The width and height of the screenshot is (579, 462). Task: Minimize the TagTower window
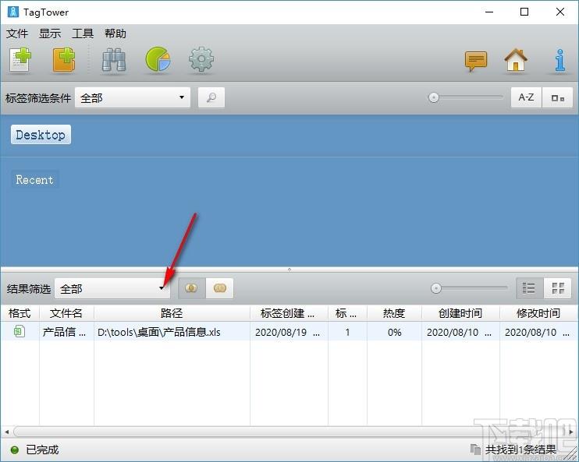click(489, 12)
